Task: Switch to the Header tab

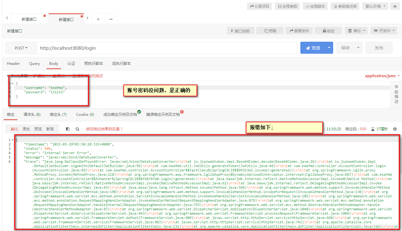Action: [13, 64]
